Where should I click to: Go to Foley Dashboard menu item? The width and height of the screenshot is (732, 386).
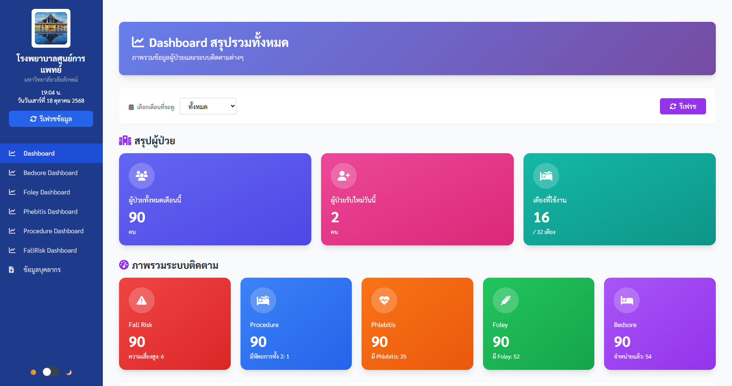point(47,192)
